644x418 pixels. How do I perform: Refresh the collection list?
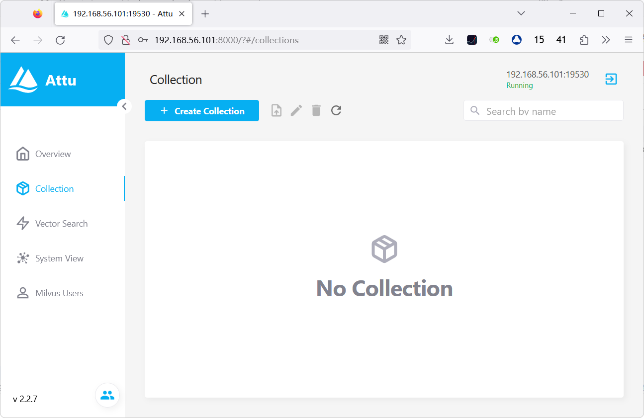pos(336,110)
